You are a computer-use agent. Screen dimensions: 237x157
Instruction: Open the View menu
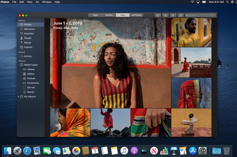click(x=30, y=2)
